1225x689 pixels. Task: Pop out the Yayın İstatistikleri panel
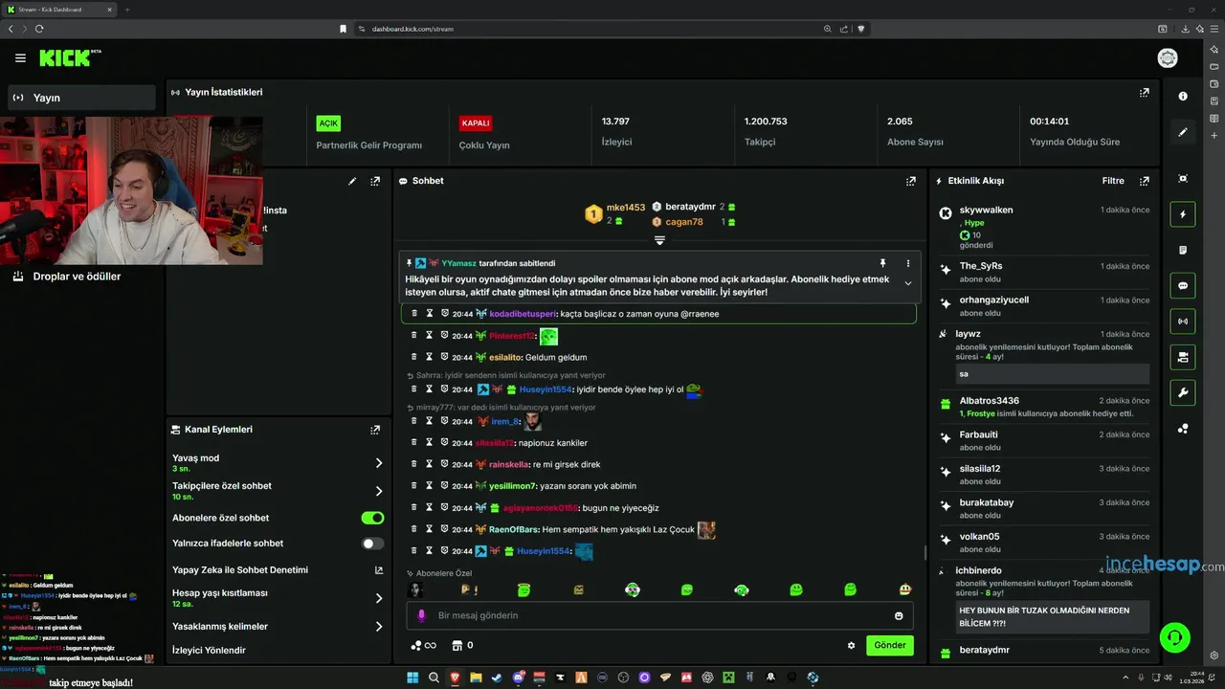click(1144, 93)
